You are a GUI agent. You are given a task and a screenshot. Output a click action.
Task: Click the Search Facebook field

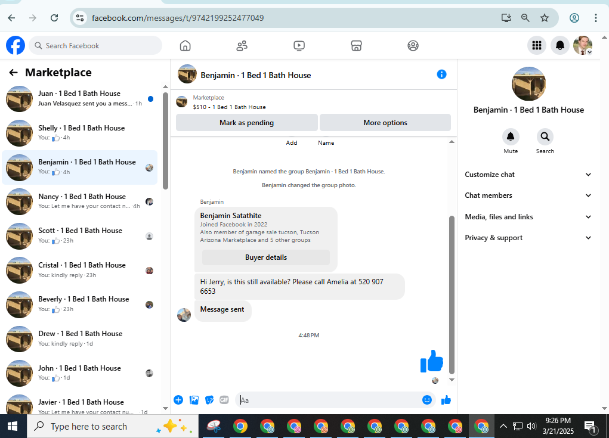pyautogui.click(x=95, y=46)
